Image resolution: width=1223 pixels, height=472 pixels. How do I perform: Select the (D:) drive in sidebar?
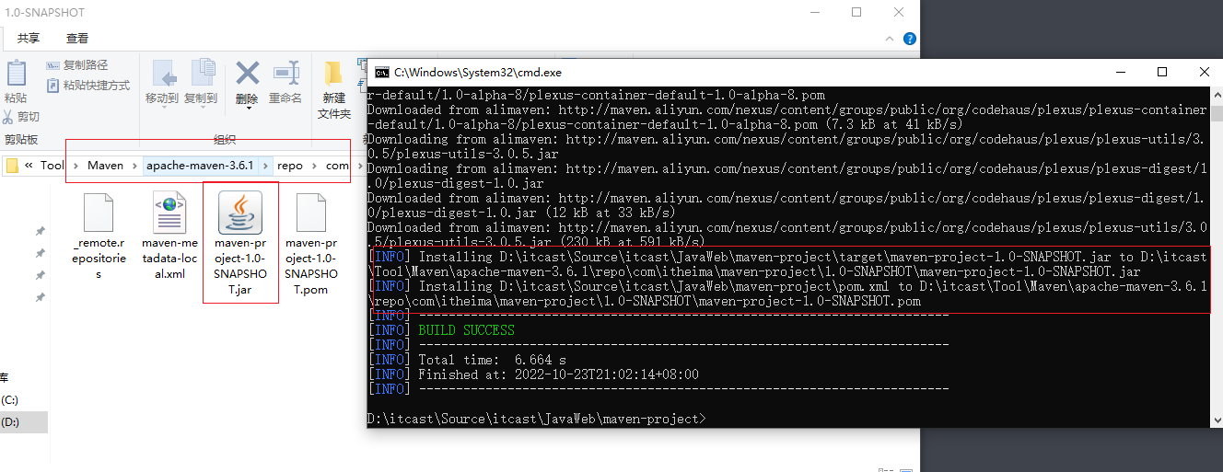[x=10, y=422]
